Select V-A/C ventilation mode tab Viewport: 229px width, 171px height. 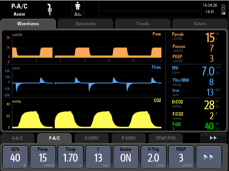tap(17, 138)
